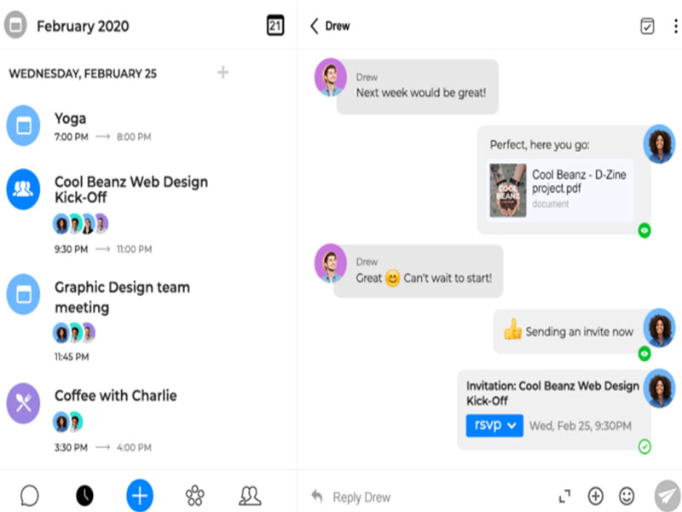Screen dimensions: 682x512
Task: Expand chat with the fullscreen arrows icon
Action: [x=565, y=496]
